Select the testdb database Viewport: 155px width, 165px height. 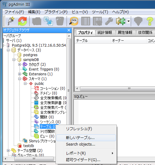click(28, 146)
